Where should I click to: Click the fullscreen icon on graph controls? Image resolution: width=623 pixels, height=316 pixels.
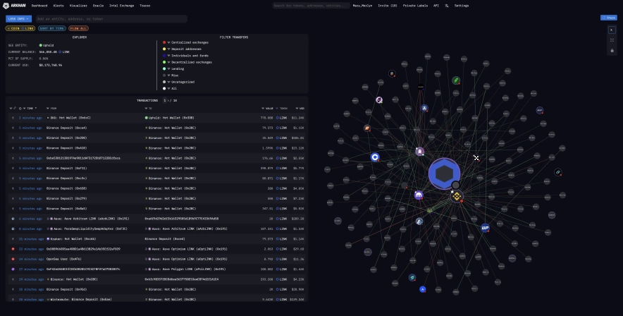coord(611,40)
